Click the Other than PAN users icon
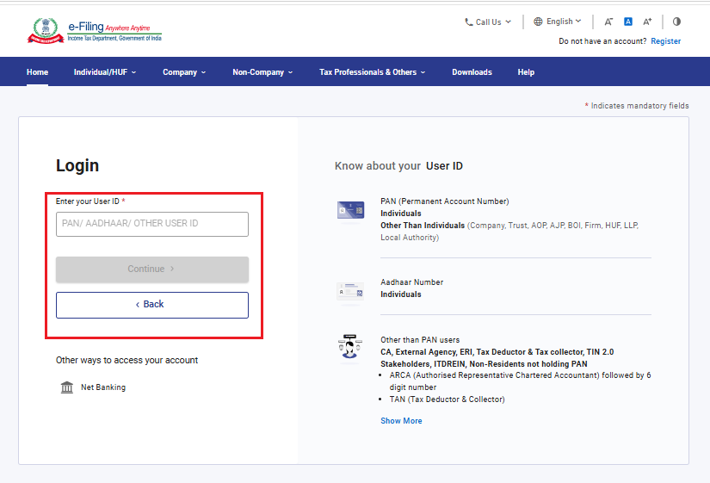The height and width of the screenshot is (483, 710). [x=350, y=347]
